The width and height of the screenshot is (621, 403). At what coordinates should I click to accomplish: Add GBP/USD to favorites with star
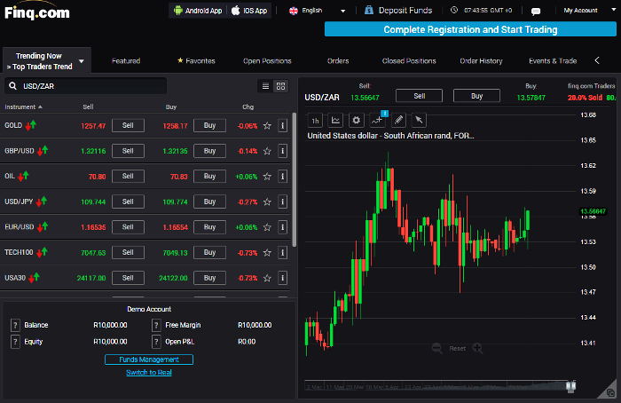[x=267, y=151]
